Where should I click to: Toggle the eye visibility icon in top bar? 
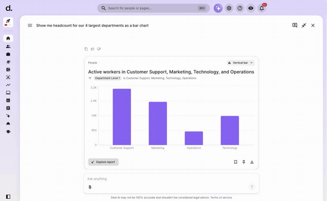click(251, 8)
